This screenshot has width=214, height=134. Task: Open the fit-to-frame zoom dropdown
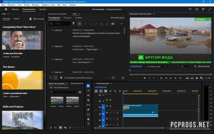156,66
